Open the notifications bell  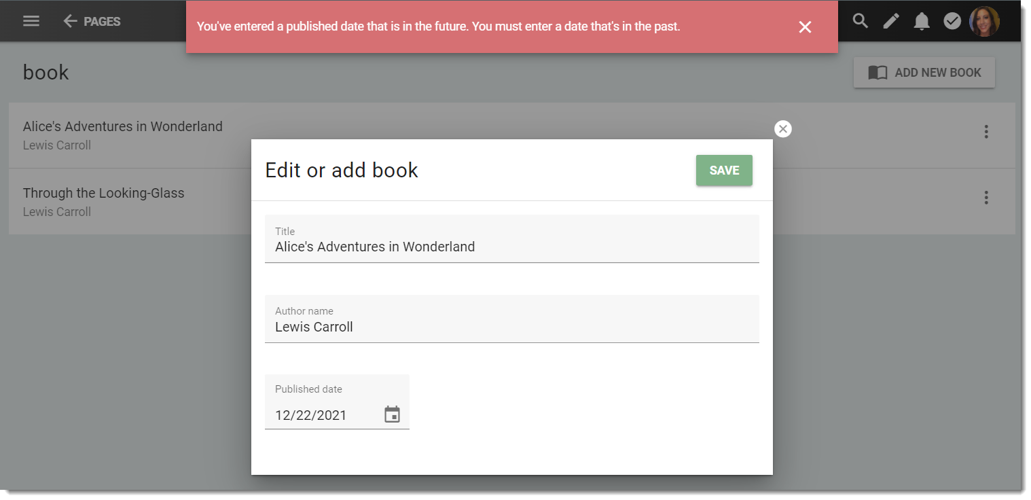coord(922,21)
